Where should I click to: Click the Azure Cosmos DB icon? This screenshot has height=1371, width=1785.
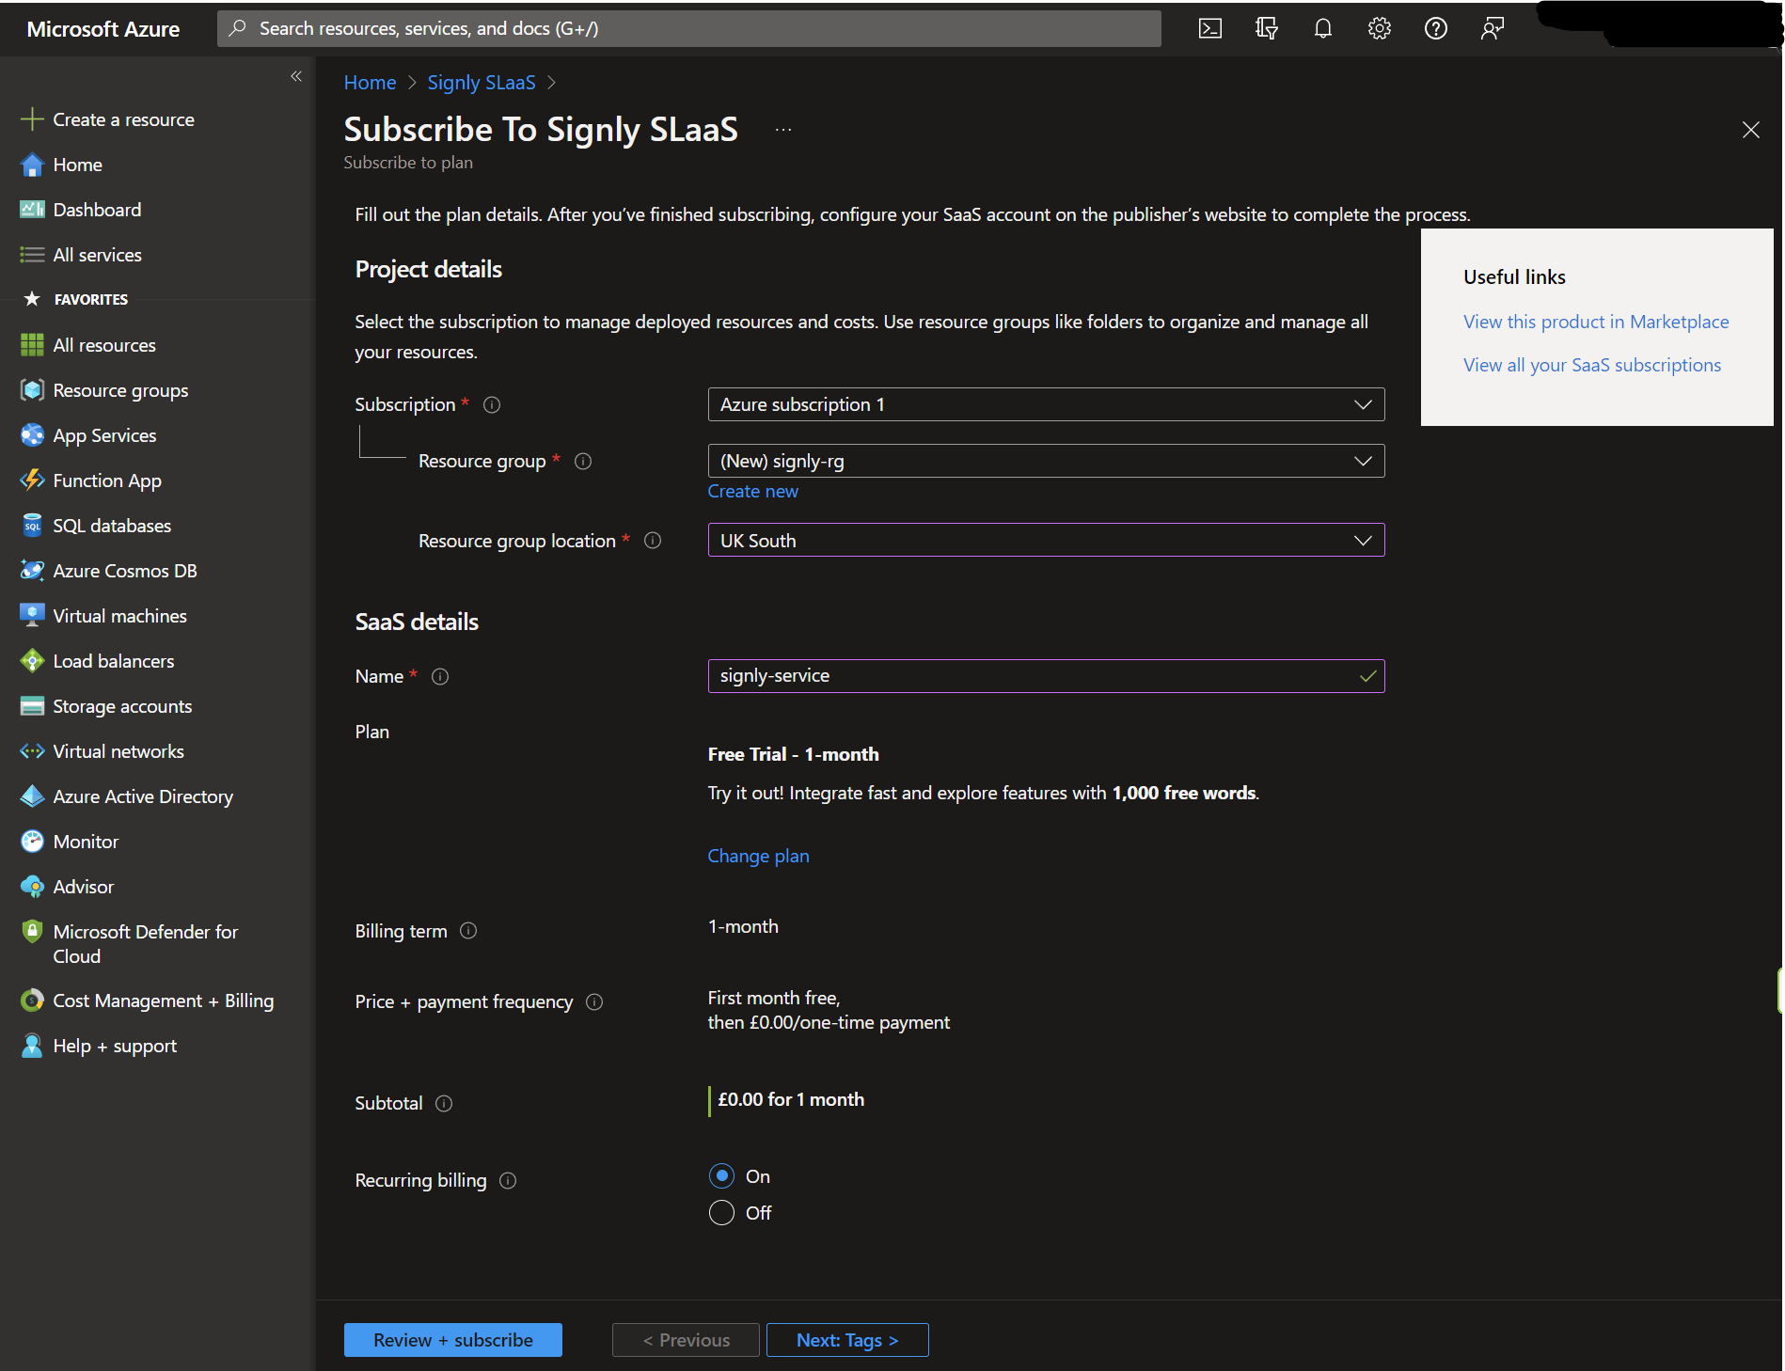click(32, 571)
